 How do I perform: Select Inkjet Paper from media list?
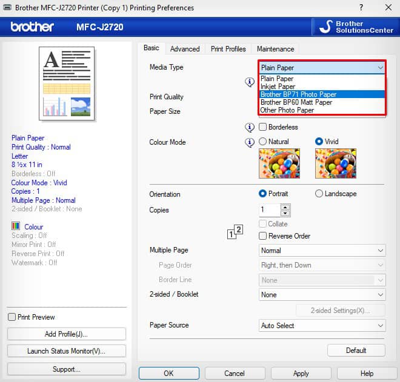tap(322, 87)
